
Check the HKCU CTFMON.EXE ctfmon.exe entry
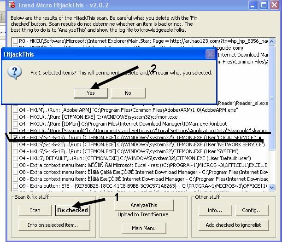(x=16, y=117)
